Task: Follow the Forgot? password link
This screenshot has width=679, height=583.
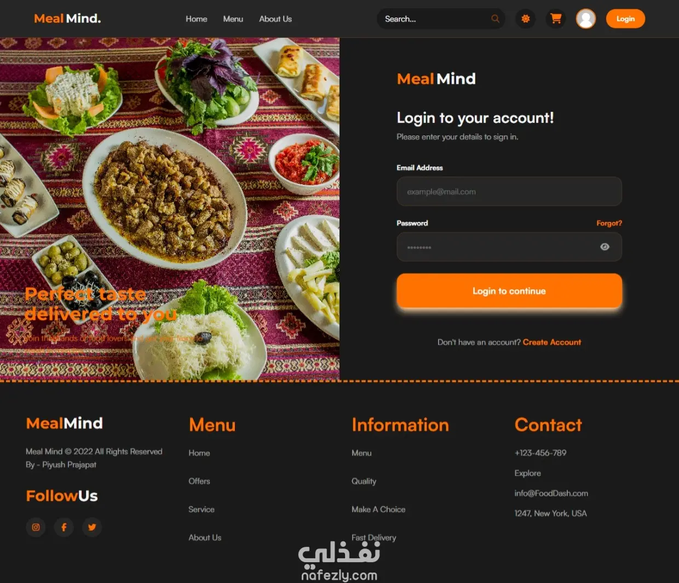Action: 609,223
